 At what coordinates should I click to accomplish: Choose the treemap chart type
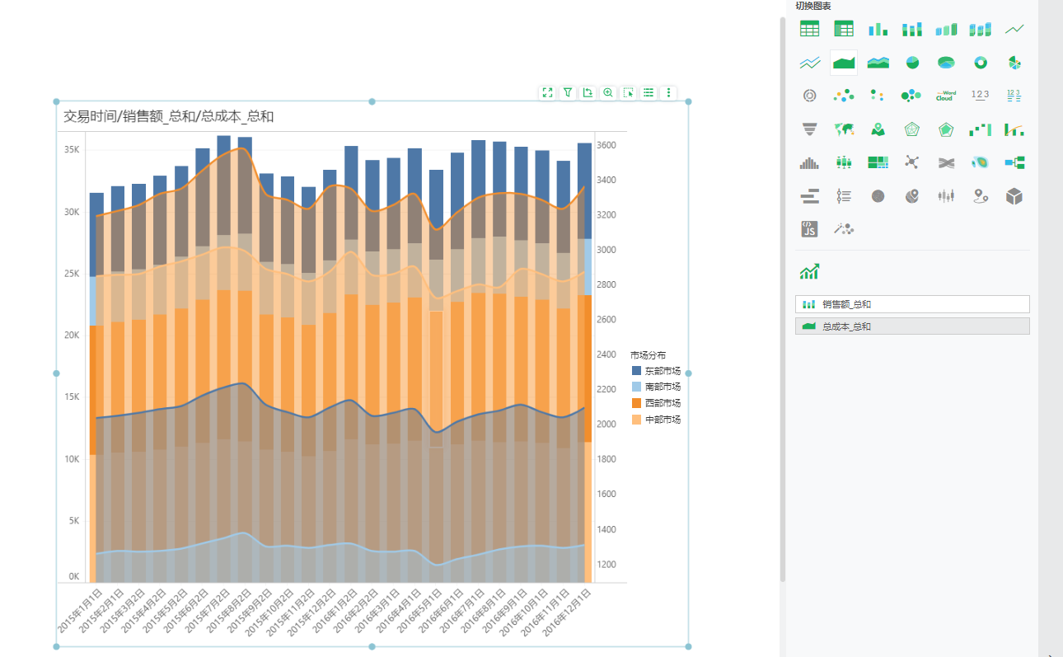[878, 162]
